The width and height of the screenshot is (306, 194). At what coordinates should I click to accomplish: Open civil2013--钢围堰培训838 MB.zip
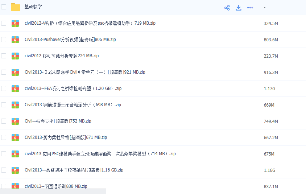[x=56, y=186]
